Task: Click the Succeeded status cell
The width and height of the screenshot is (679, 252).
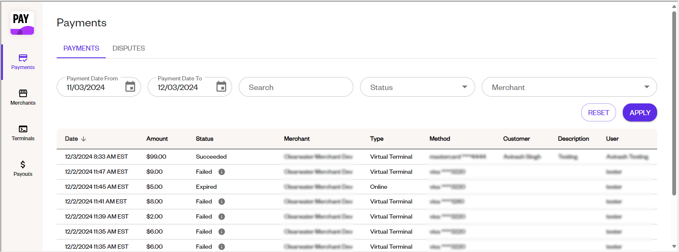Action: [211, 157]
